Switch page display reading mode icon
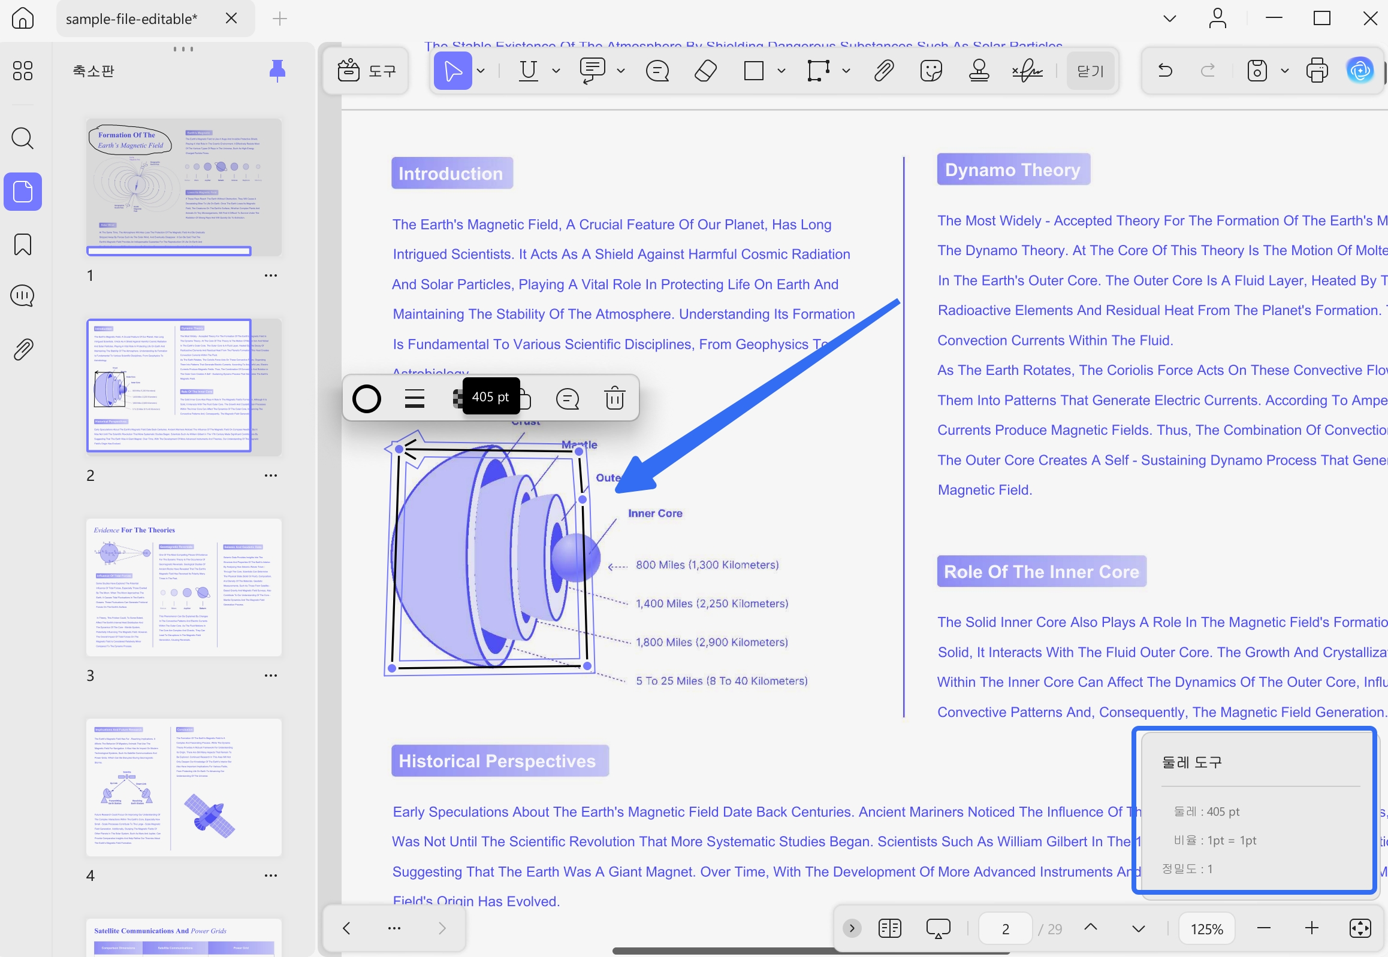The width and height of the screenshot is (1388, 957). pyautogui.click(x=890, y=929)
